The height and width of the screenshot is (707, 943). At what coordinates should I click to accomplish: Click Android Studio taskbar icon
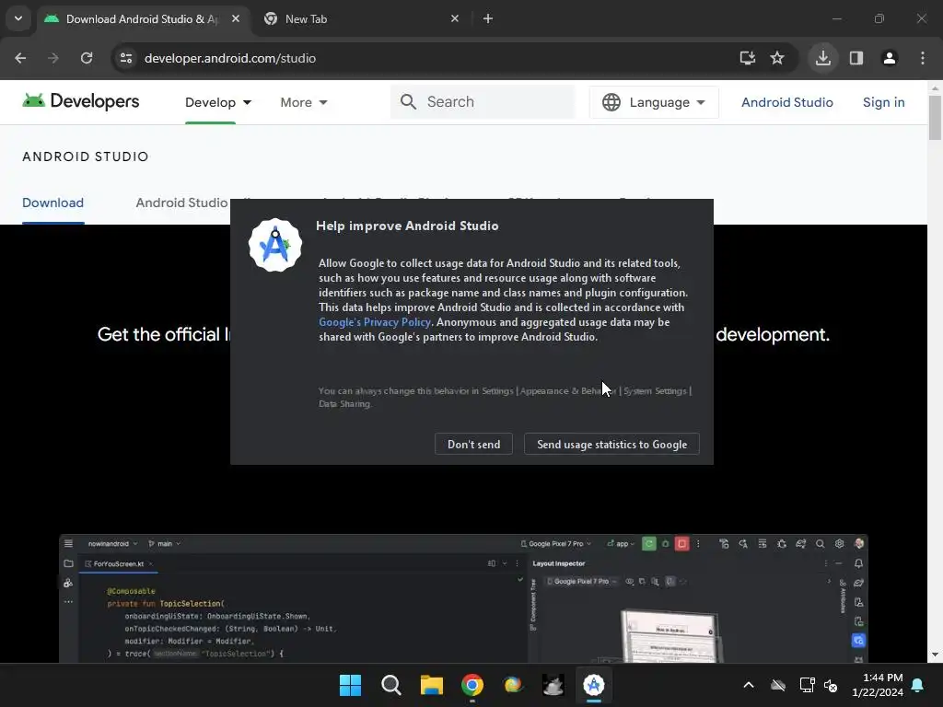tap(594, 685)
